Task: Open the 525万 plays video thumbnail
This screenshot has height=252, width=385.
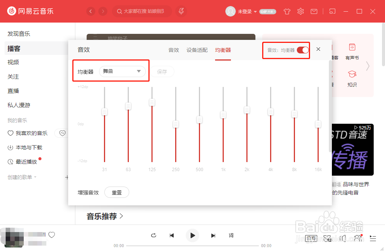Action: tap(353, 150)
